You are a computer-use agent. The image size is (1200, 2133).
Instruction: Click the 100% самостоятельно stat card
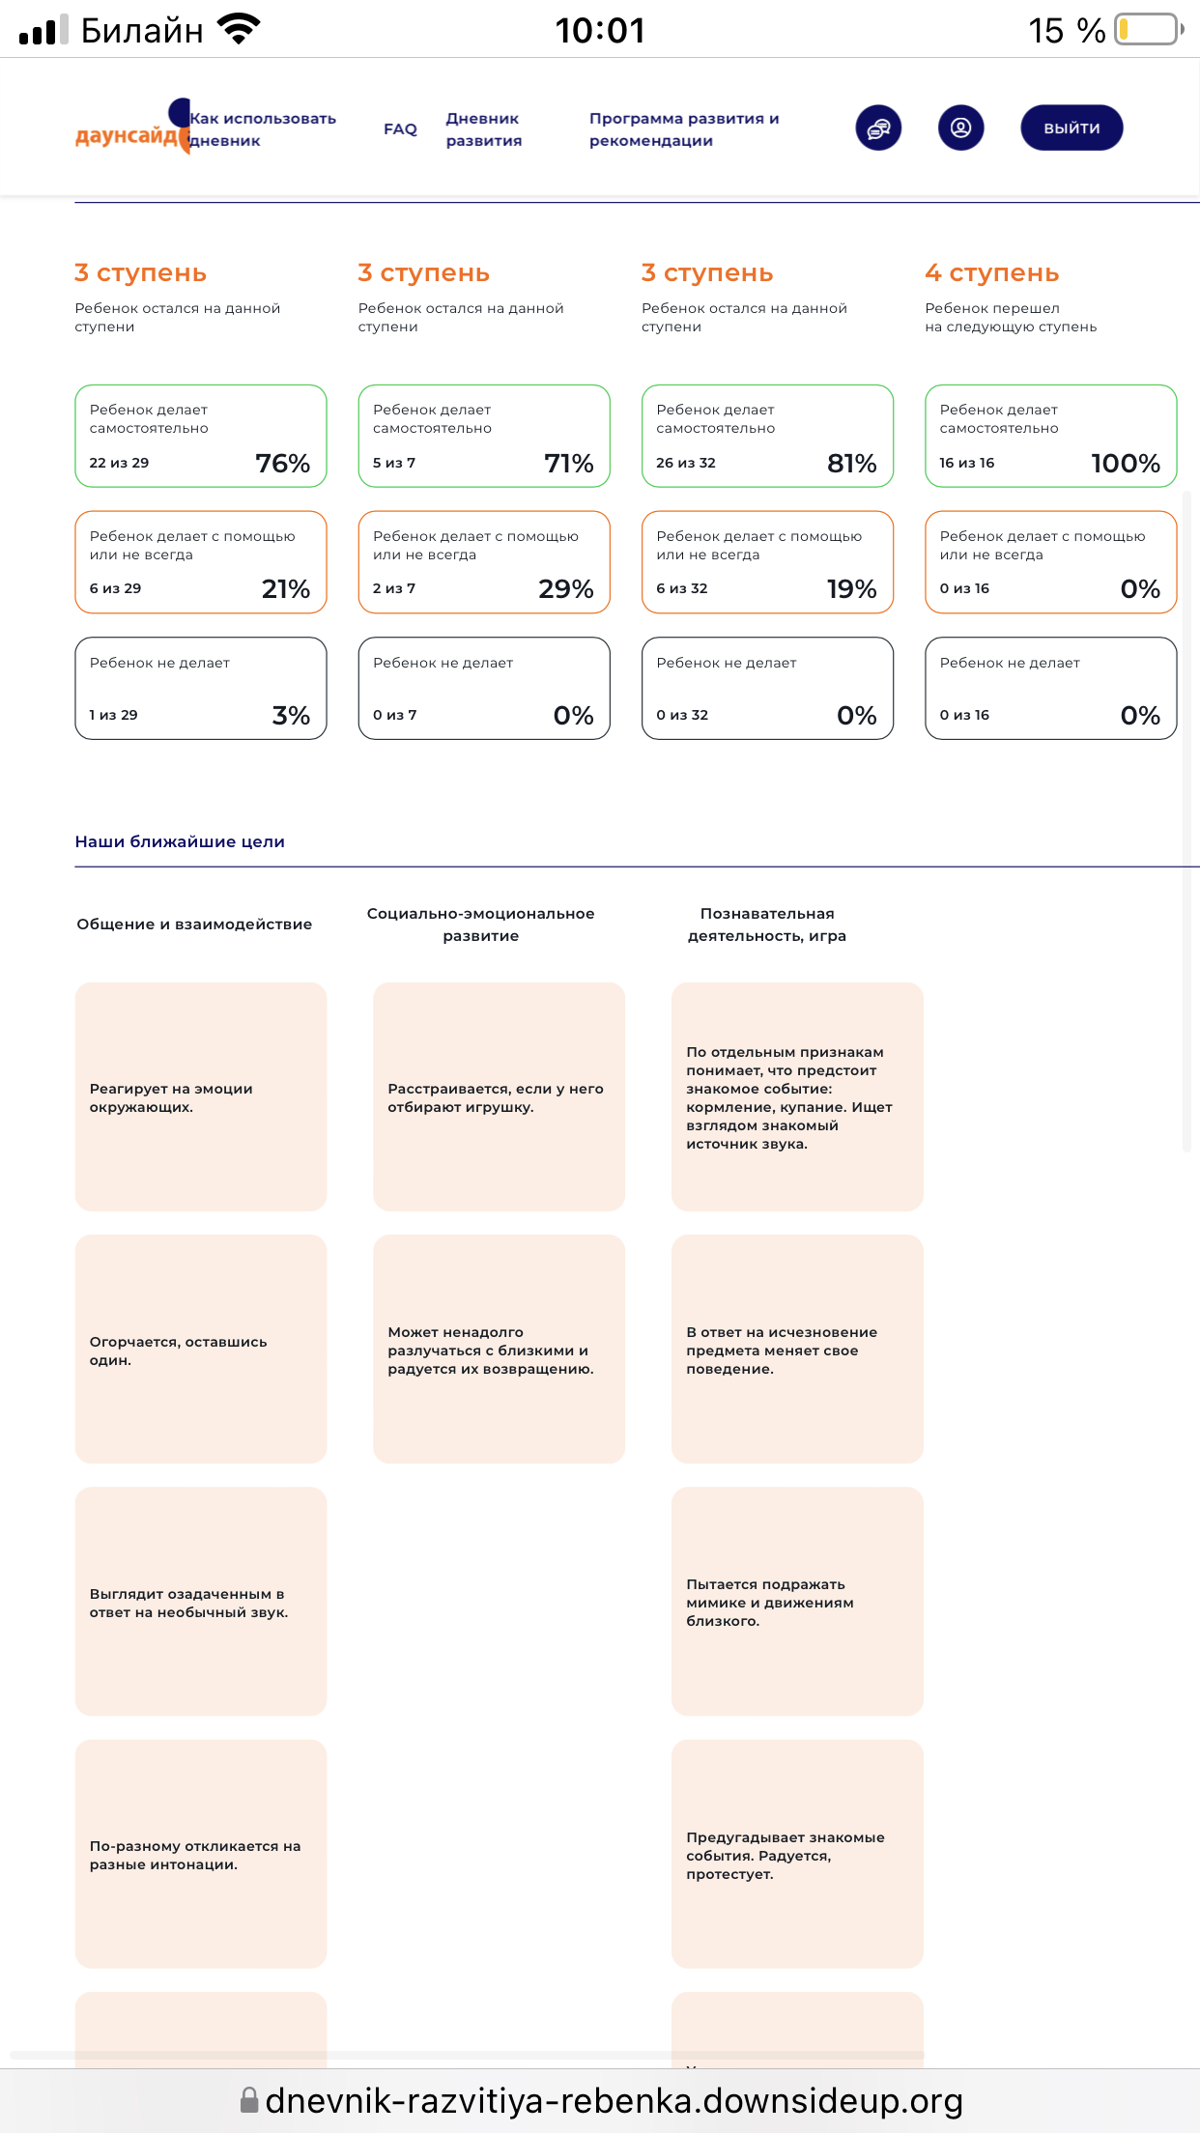(1051, 436)
